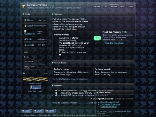This screenshot has width=156, height=117.
Task: Click the chain icon beside Links
Action: [25, 39]
